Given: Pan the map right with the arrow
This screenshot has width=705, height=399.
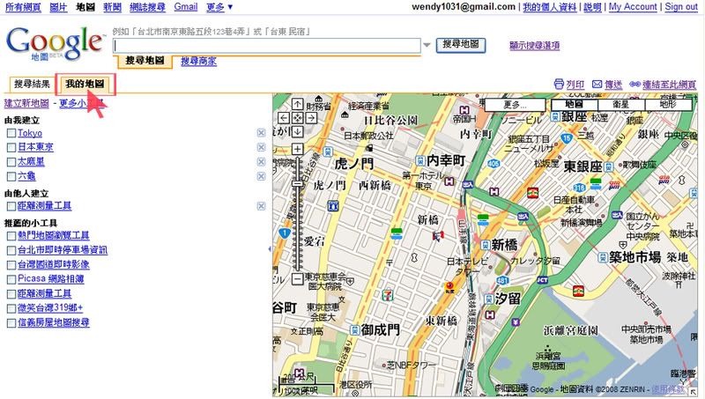Looking at the screenshot, I should tap(311, 118).
